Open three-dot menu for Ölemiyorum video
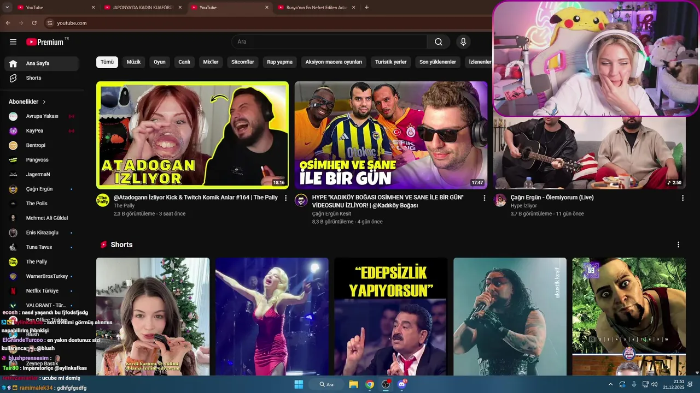Image resolution: width=700 pixels, height=393 pixels. pos(682,198)
